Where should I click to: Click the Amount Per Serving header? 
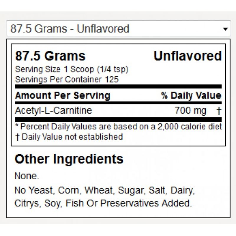tap(63, 96)
